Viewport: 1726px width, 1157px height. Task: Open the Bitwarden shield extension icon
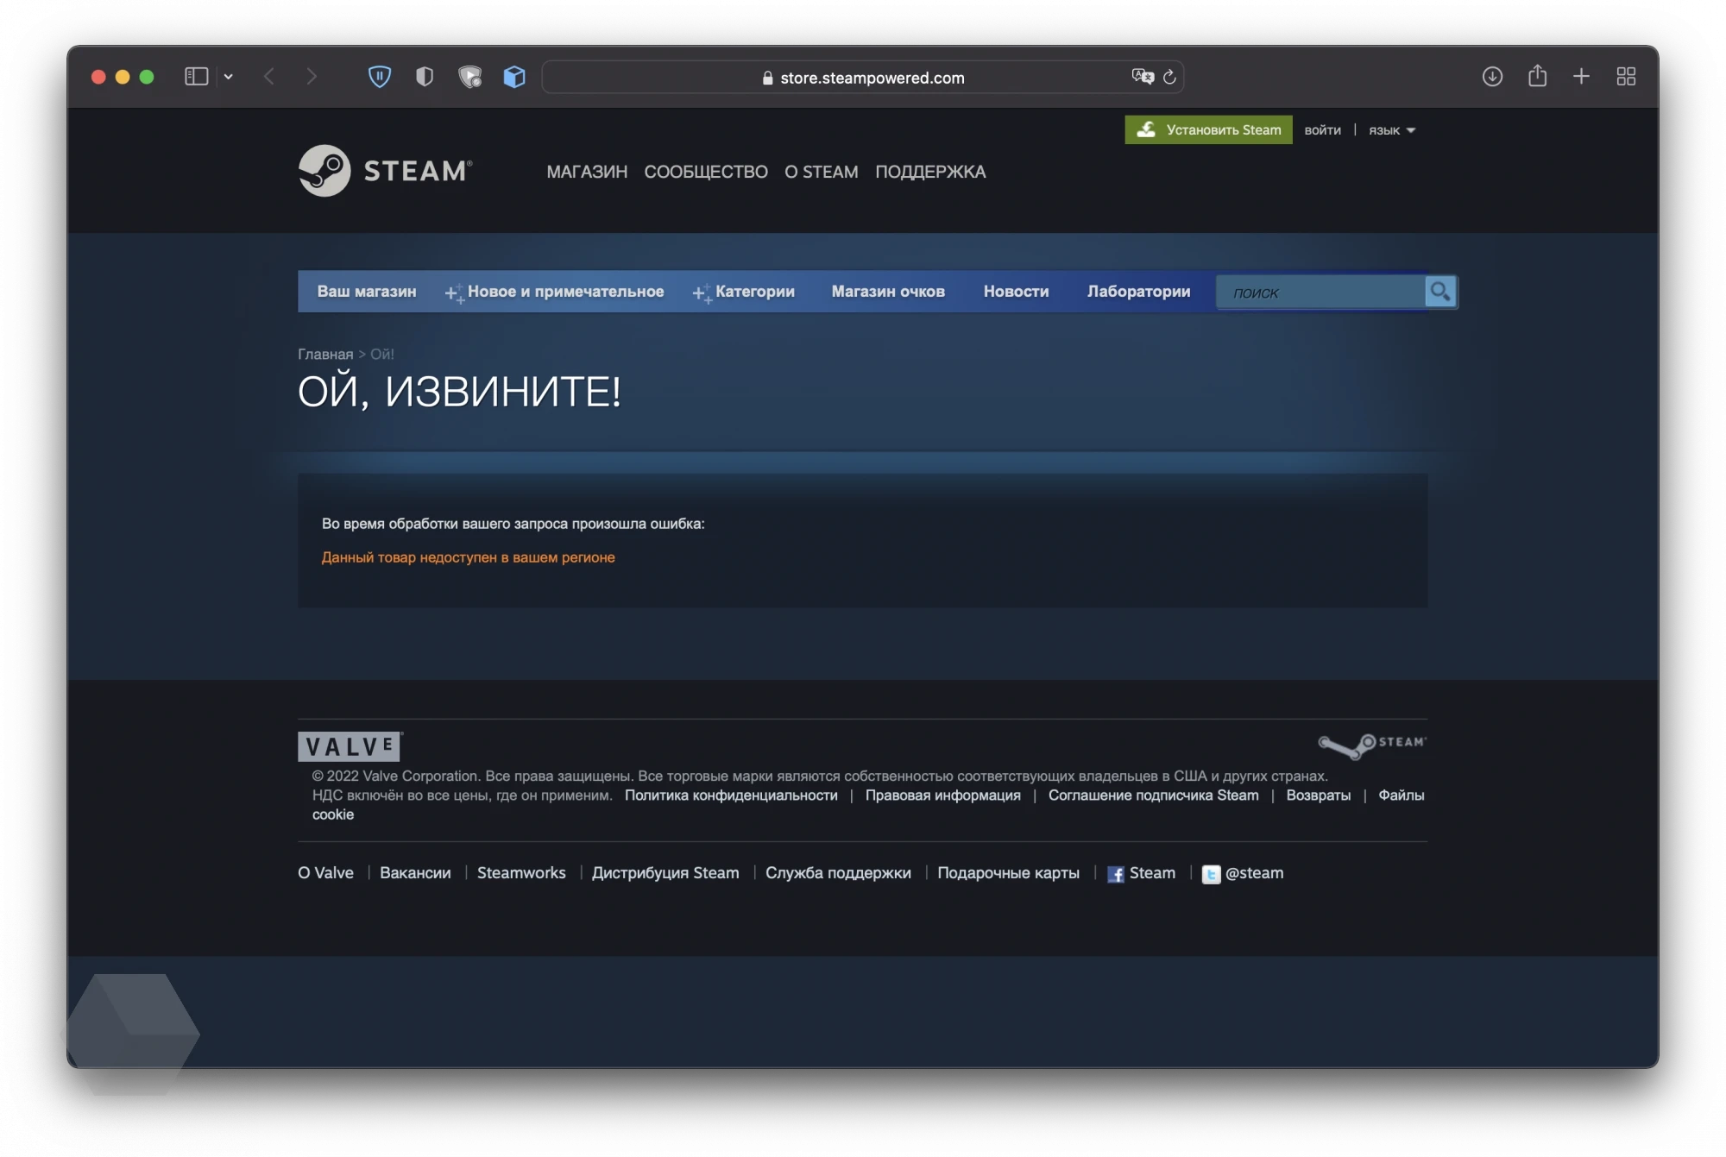[380, 77]
